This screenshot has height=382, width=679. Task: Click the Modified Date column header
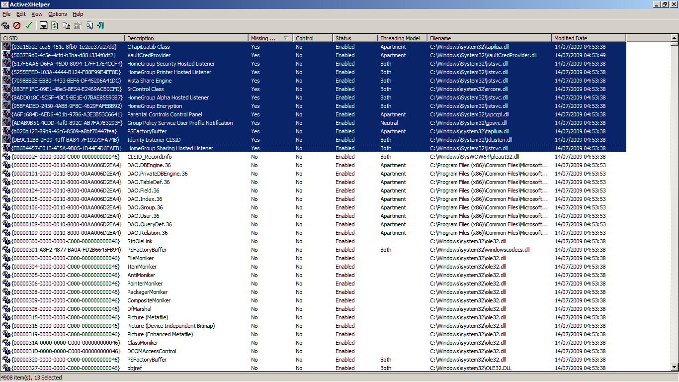(589, 38)
